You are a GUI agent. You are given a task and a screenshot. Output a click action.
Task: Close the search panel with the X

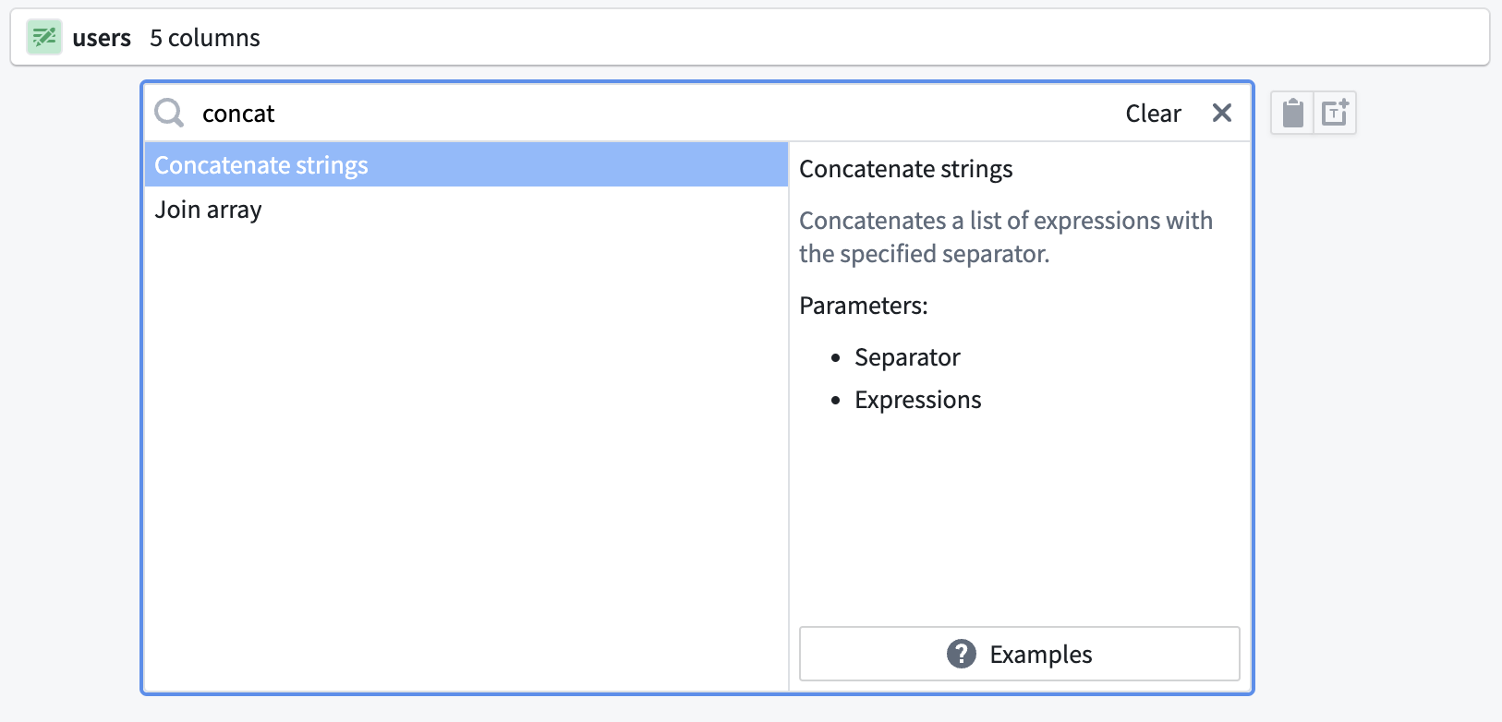[x=1221, y=113]
